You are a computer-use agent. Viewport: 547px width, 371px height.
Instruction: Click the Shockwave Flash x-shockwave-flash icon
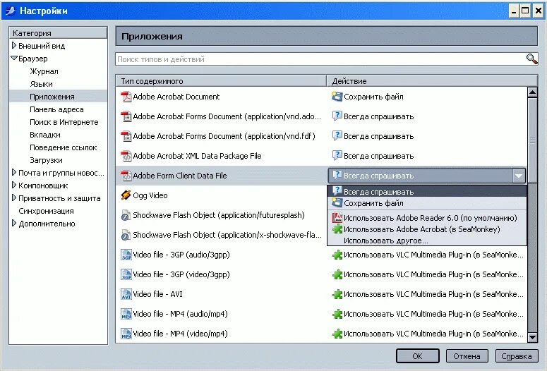pos(126,235)
